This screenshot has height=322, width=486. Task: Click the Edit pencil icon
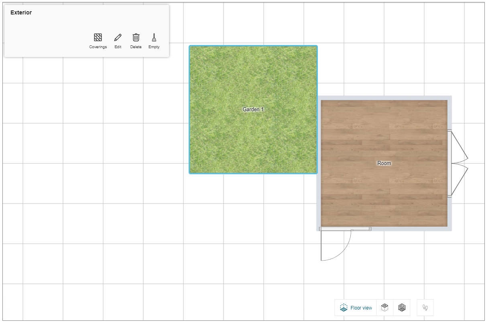[118, 41]
